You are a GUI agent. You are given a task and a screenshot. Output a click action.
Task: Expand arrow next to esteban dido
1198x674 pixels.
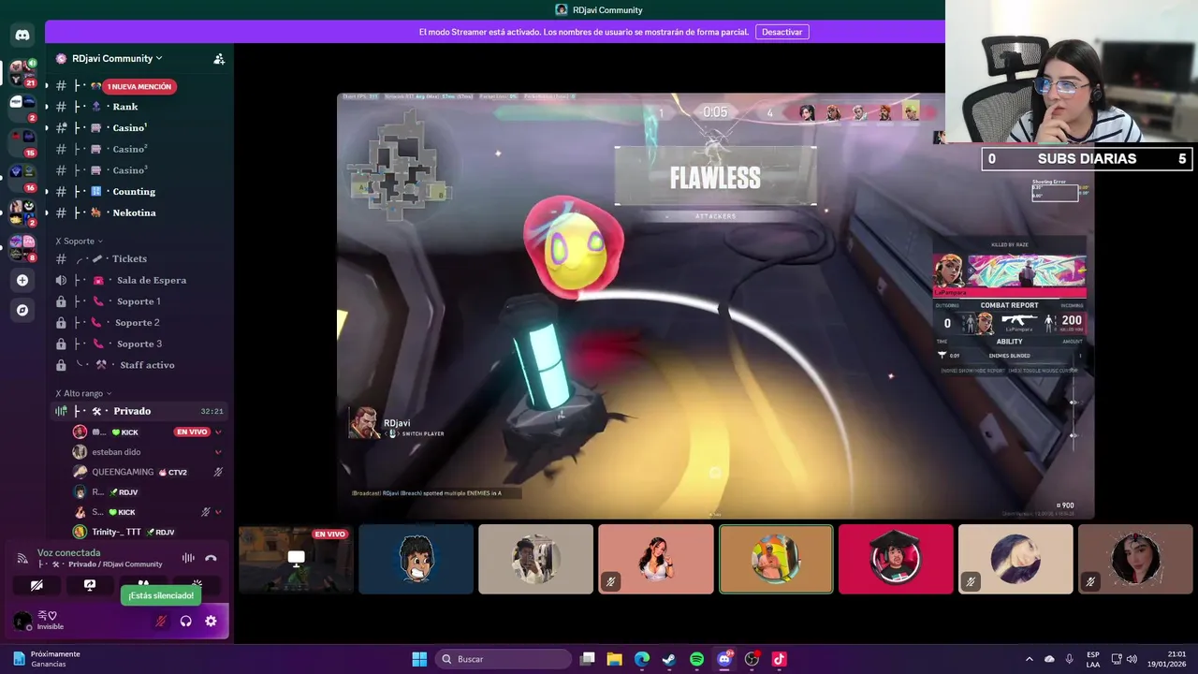[218, 452]
